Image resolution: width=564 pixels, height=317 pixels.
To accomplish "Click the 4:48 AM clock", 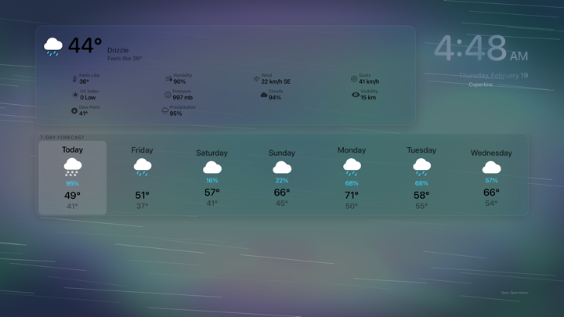I will tap(481, 48).
